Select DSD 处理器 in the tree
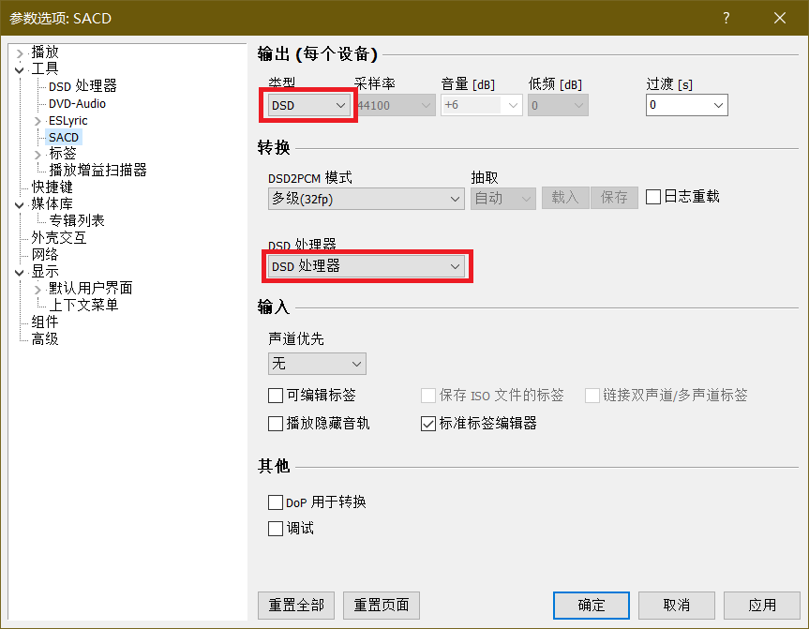809x629 pixels. pyautogui.click(x=82, y=86)
